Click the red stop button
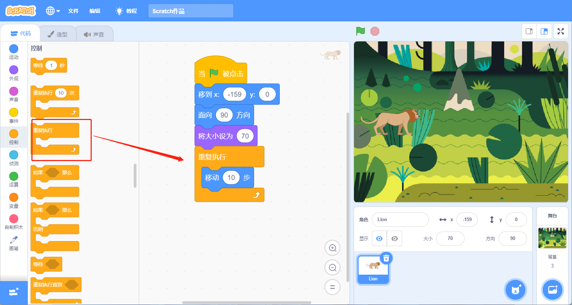Image resolution: width=572 pixels, height=305 pixels. point(375,31)
